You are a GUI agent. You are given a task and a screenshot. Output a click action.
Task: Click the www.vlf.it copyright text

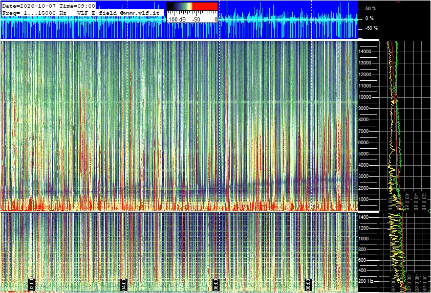140,13
